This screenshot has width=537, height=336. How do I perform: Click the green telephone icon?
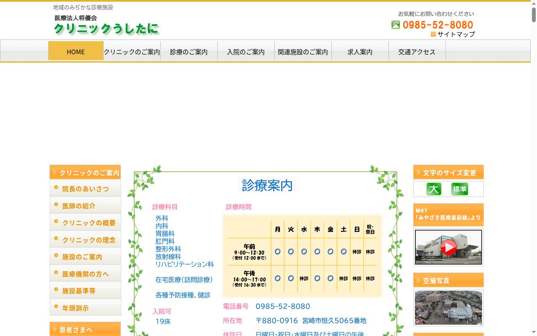396,25
